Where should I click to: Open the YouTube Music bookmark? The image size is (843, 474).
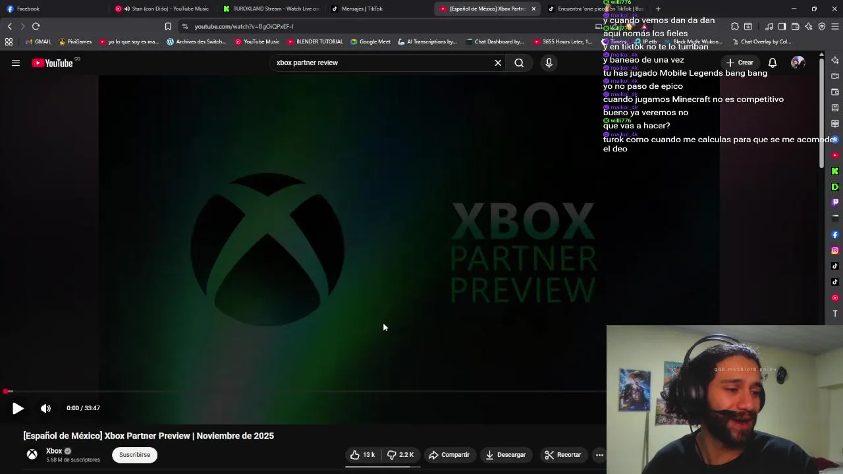click(x=257, y=41)
